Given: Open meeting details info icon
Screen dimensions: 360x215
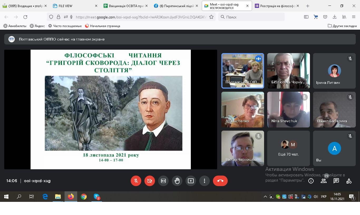Looking at the screenshot, I should 311,181.
